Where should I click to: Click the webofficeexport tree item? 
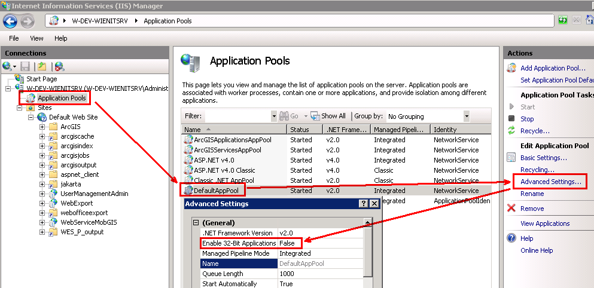coord(84,213)
